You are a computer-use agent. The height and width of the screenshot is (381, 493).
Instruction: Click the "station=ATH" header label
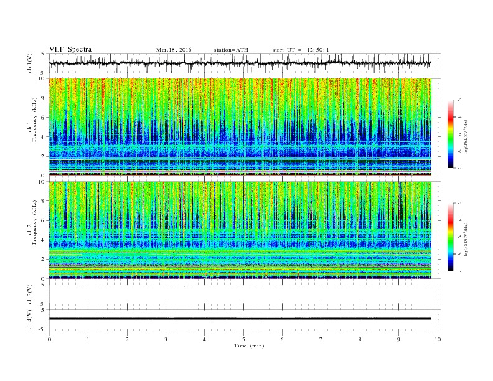click(x=231, y=50)
